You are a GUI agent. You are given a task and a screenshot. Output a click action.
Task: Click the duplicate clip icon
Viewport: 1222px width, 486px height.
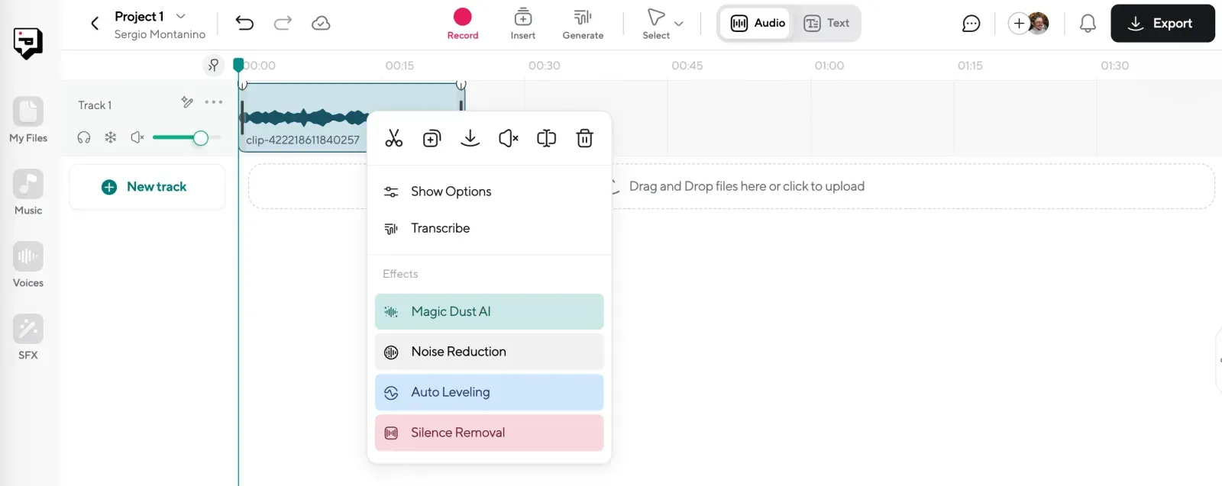tap(432, 138)
